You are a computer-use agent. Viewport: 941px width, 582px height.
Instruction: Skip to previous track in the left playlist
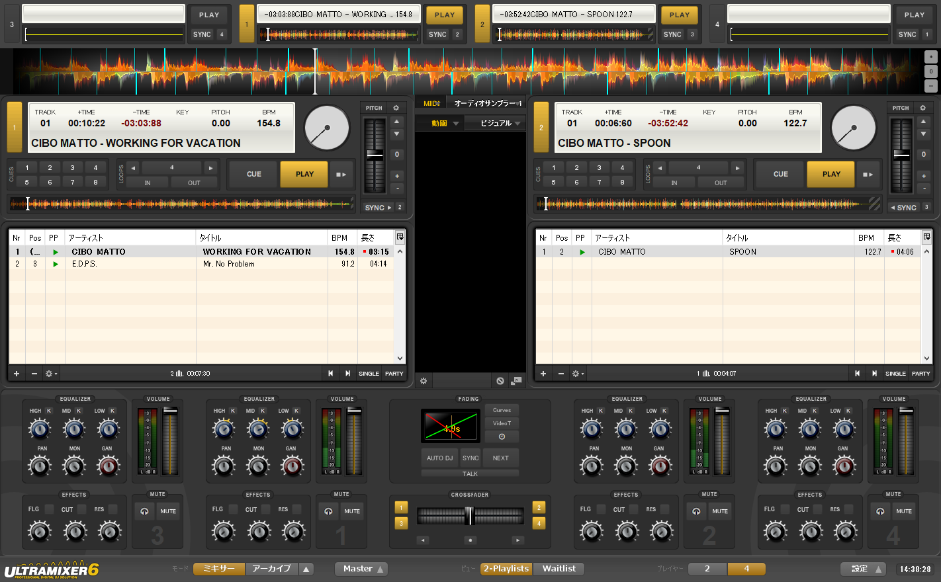click(x=330, y=374)
